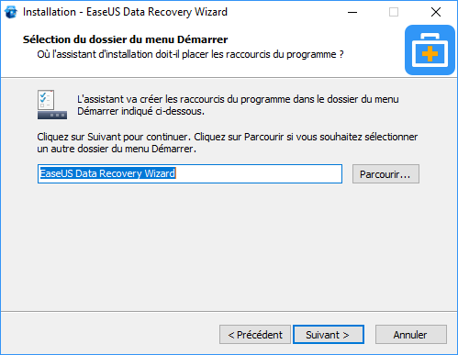Close the EaseUS installation window

click(x=436, y=12)
